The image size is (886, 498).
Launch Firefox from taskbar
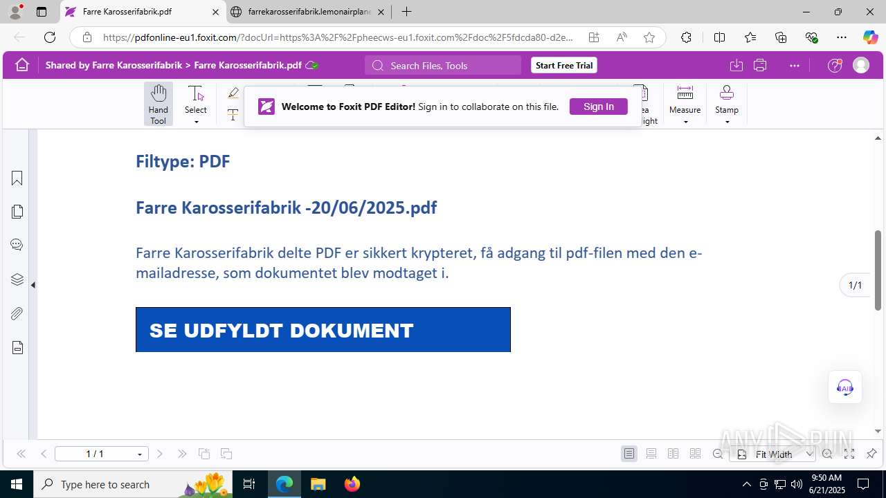352,484
